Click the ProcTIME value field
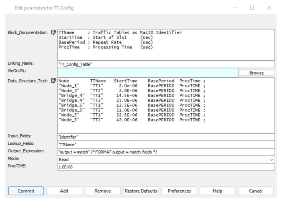The width and height of the screenshot is (284, 203). [166, 167]
